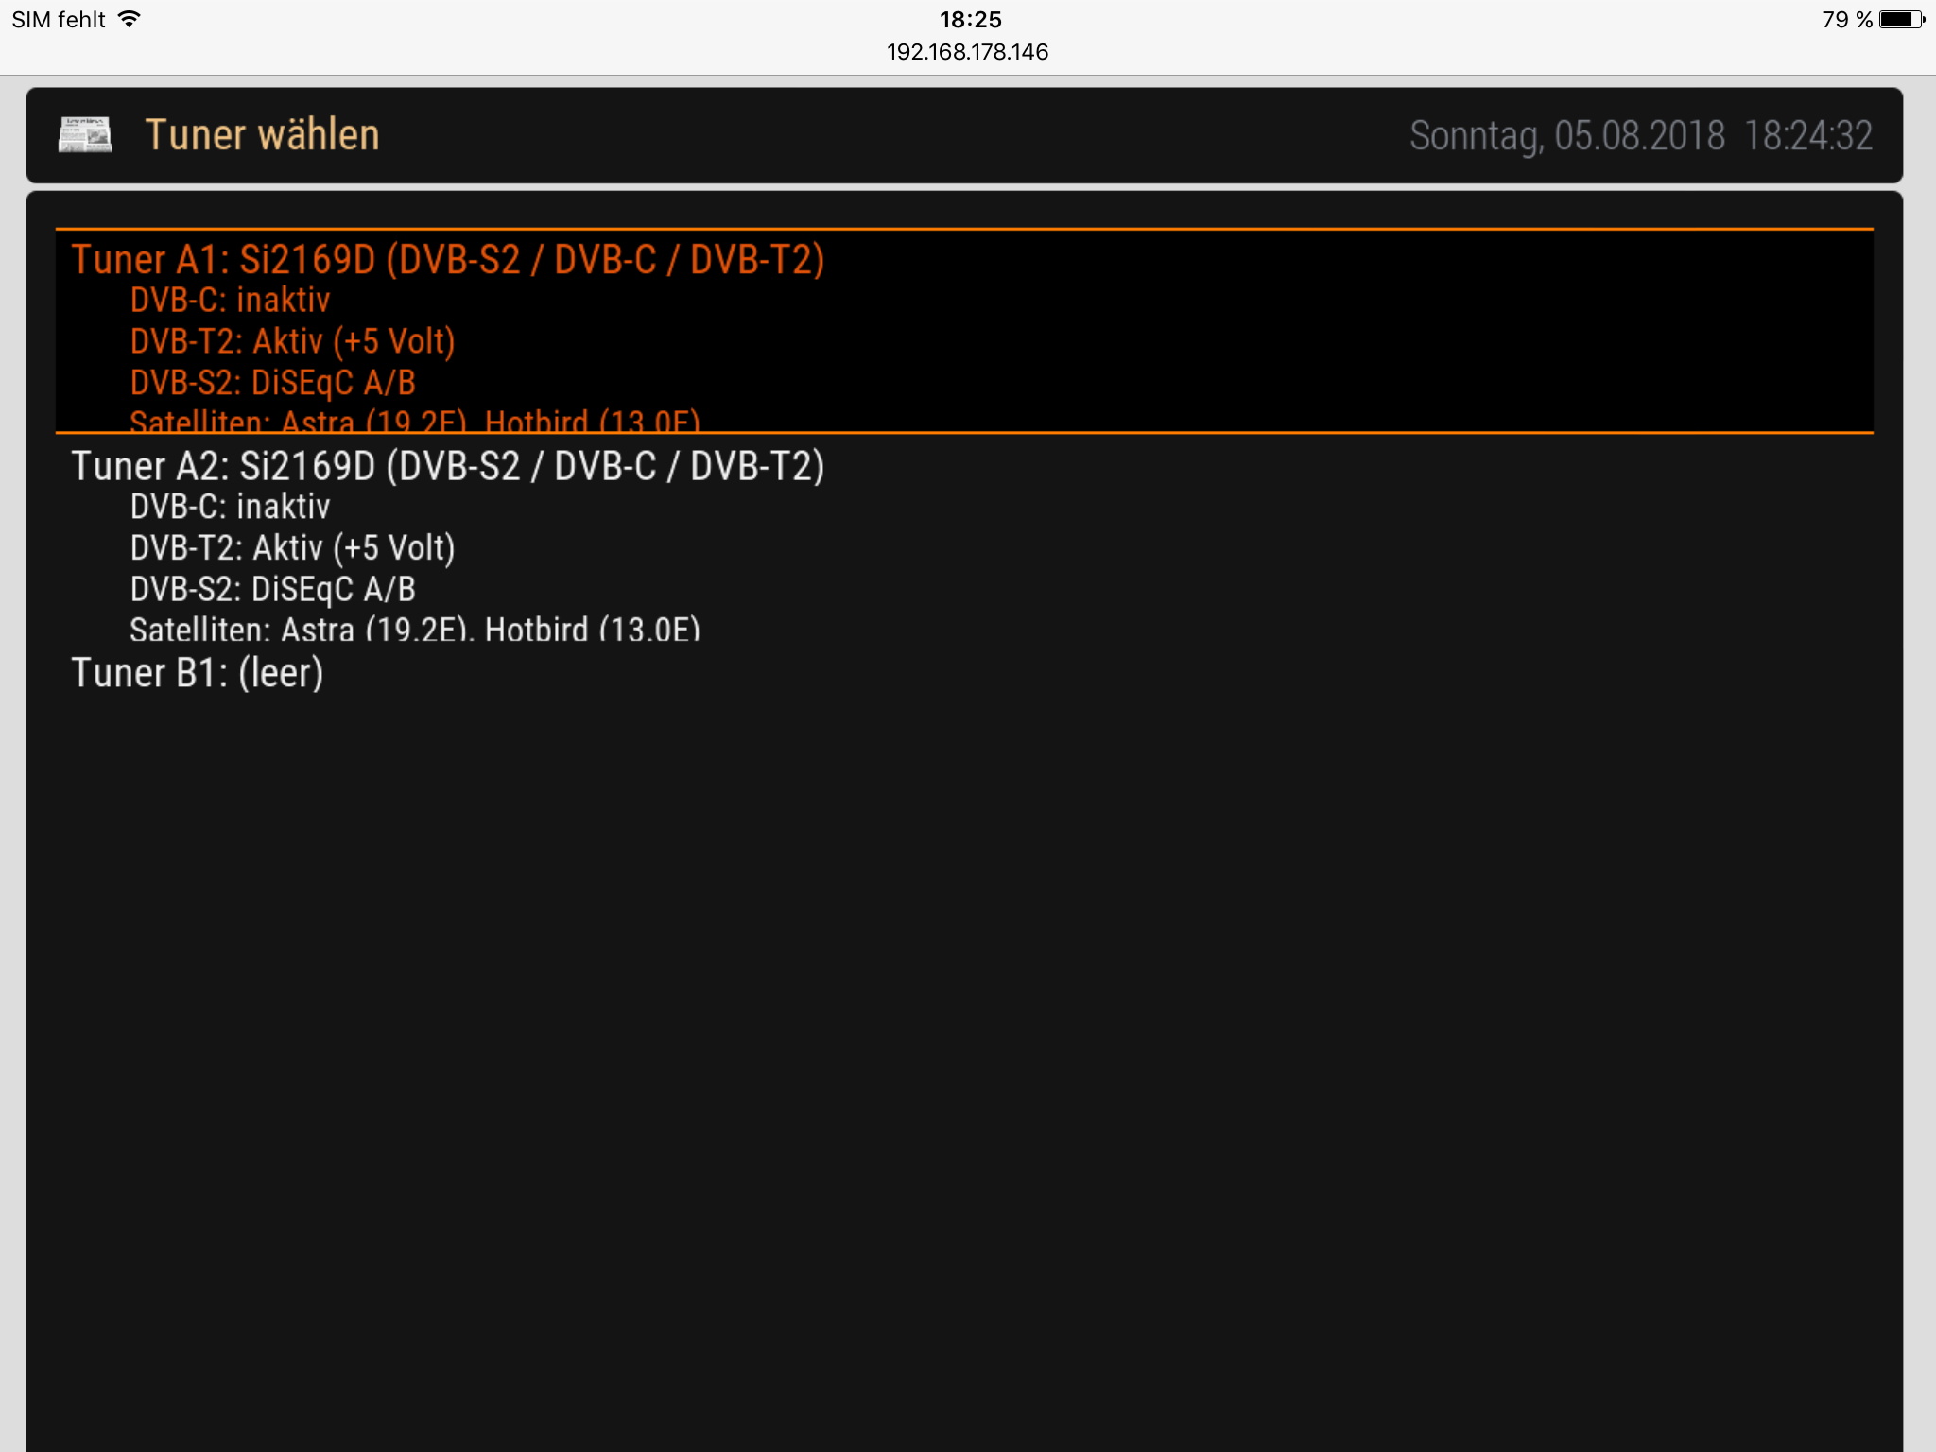Select Tuner A2 Si2169D entry
The height and width of the screenshot is (1452, 1936).
[964, 538]
